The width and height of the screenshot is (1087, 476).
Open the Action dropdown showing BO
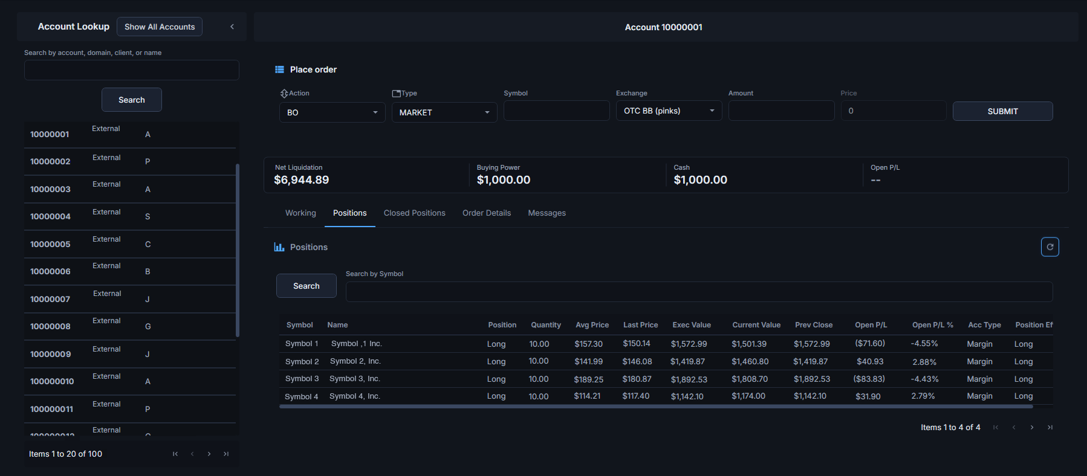[x=333, y=112]
